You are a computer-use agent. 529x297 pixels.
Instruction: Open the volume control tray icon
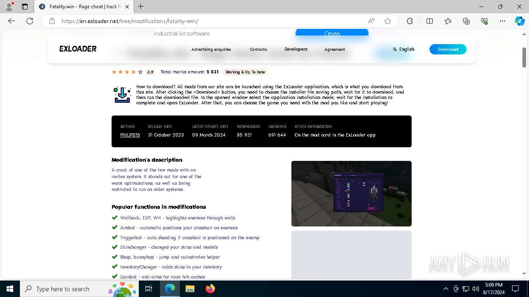[476, 289]
